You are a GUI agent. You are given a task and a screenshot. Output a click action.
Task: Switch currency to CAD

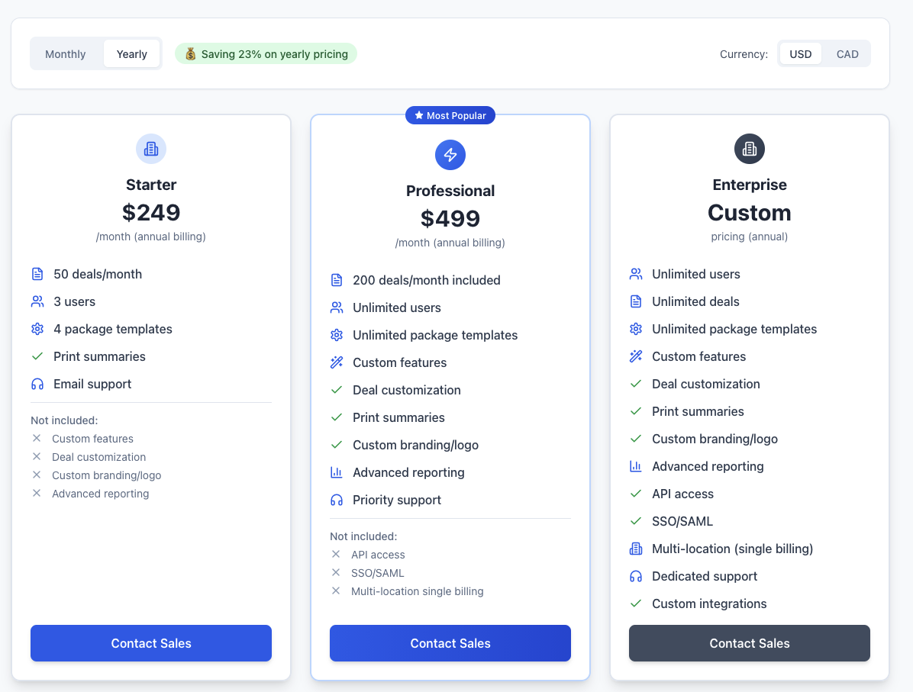[847, 53]
